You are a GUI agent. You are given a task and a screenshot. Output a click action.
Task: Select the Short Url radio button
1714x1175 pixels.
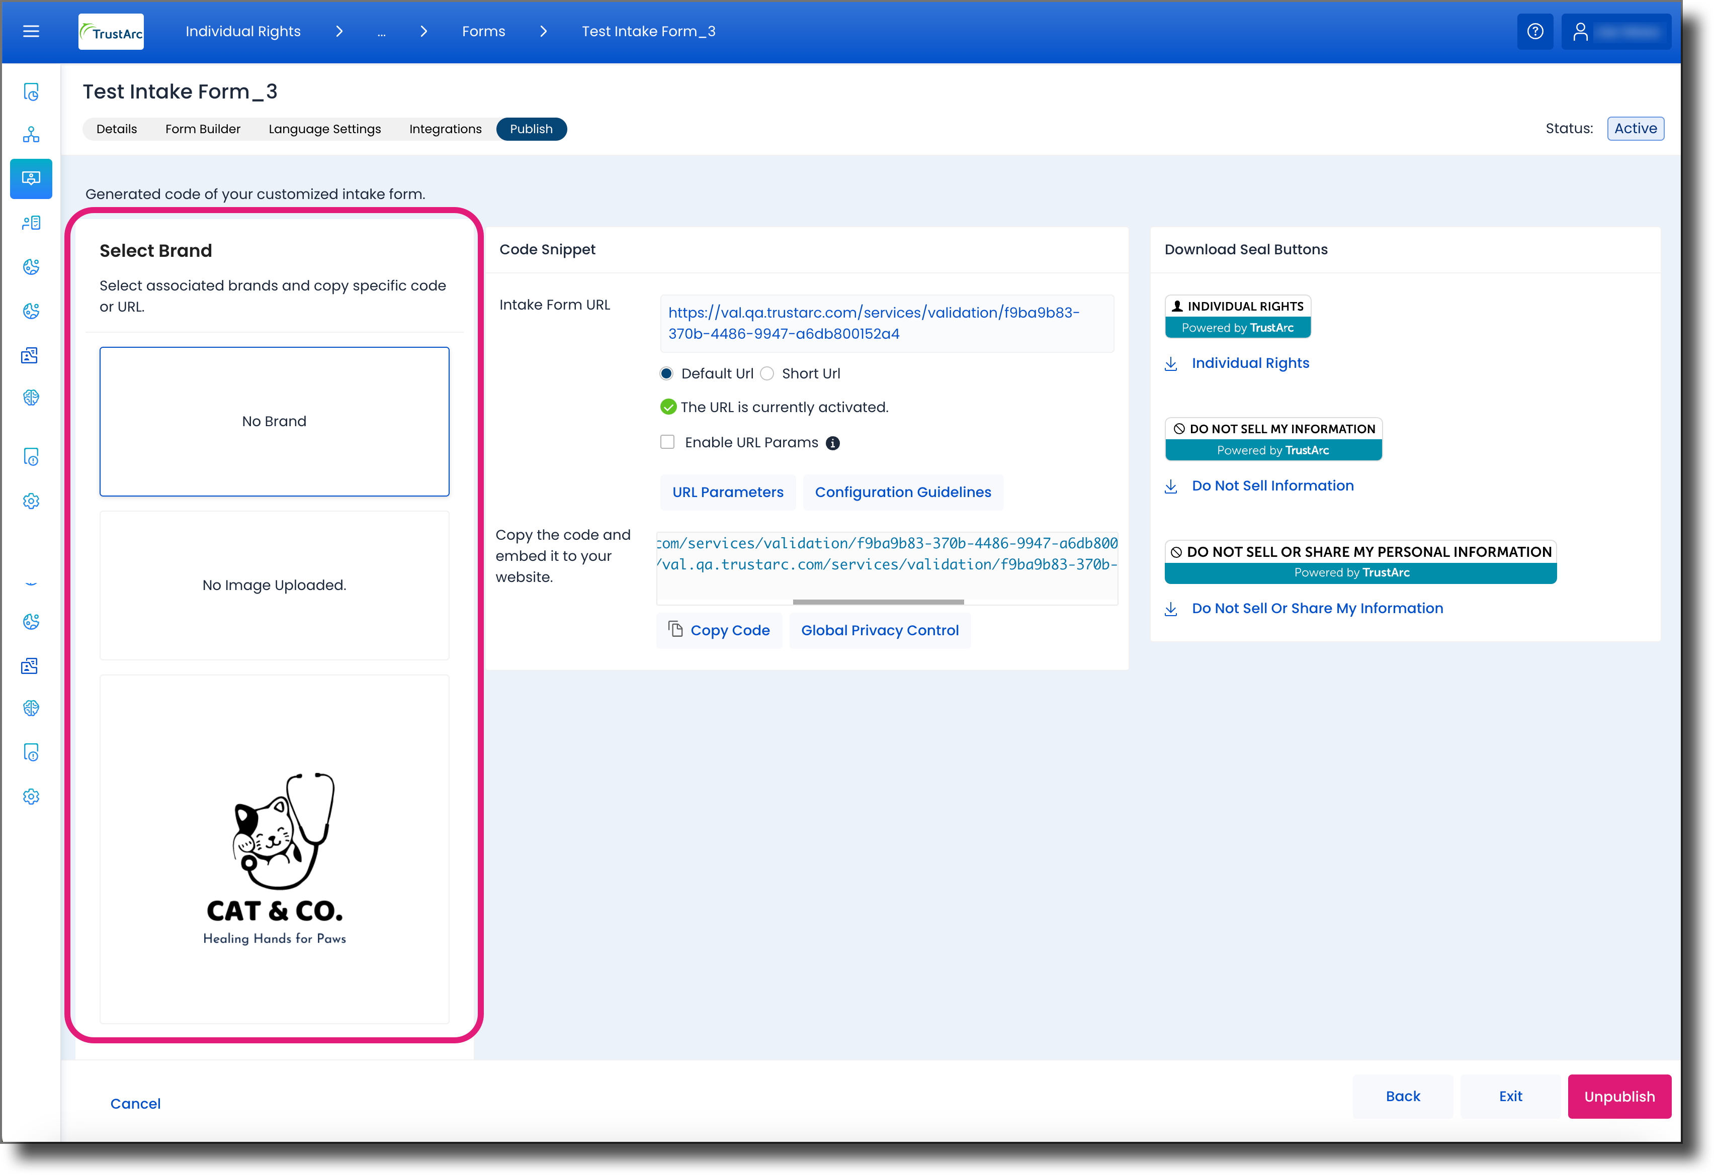[767, 374]
